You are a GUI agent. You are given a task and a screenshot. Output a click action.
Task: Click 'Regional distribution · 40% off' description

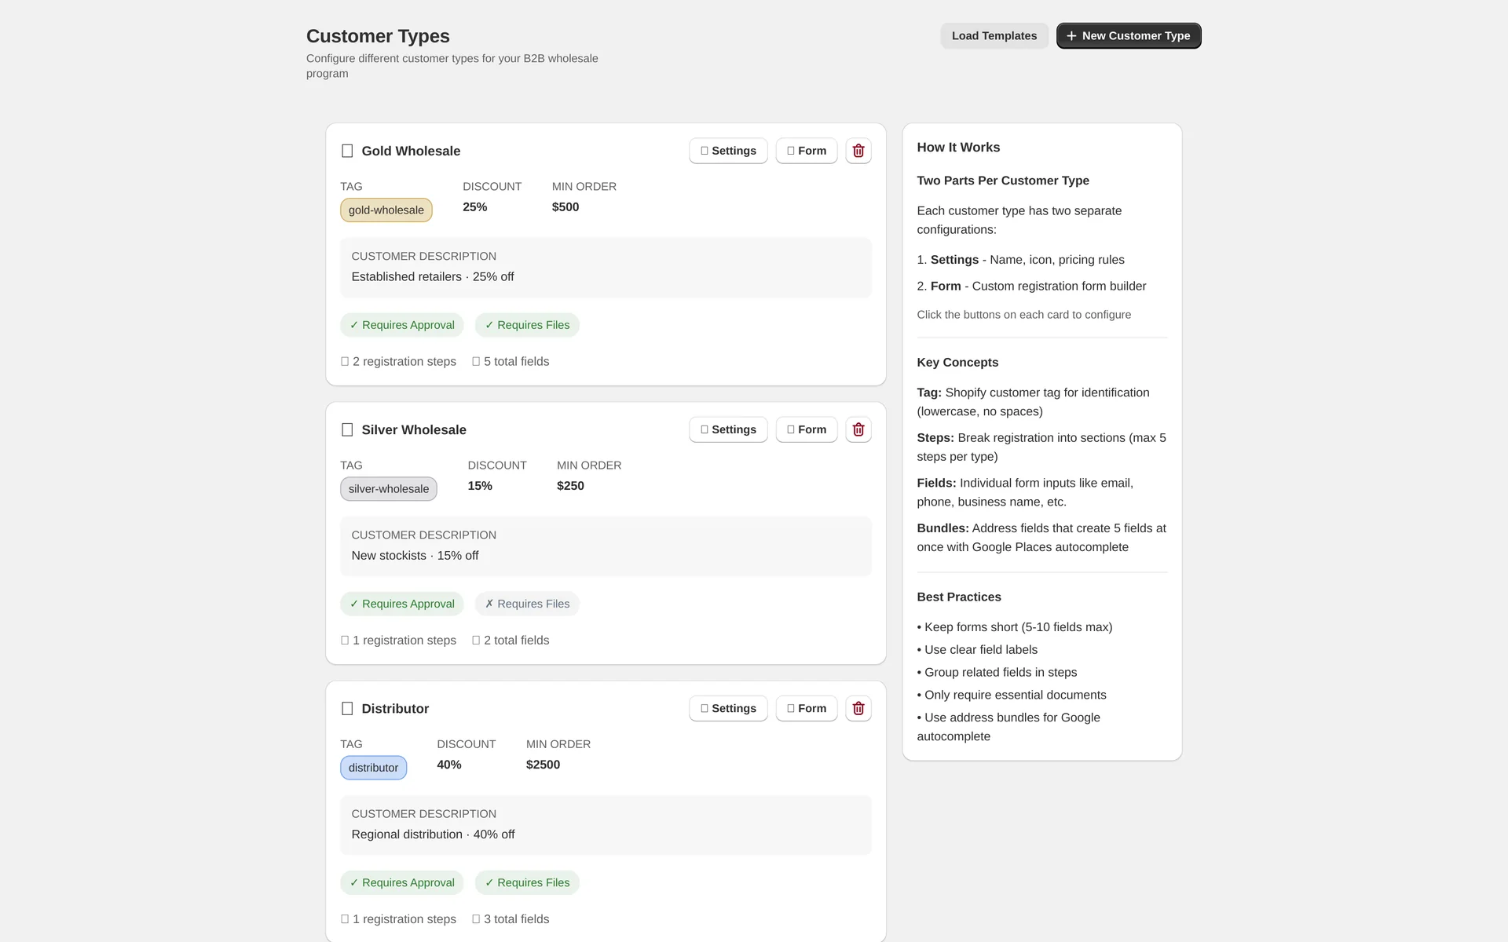(433, 834)
